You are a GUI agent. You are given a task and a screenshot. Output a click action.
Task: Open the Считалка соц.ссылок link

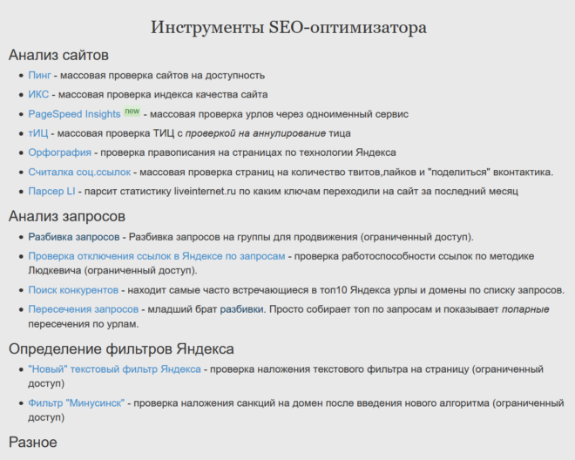[78, 172]
